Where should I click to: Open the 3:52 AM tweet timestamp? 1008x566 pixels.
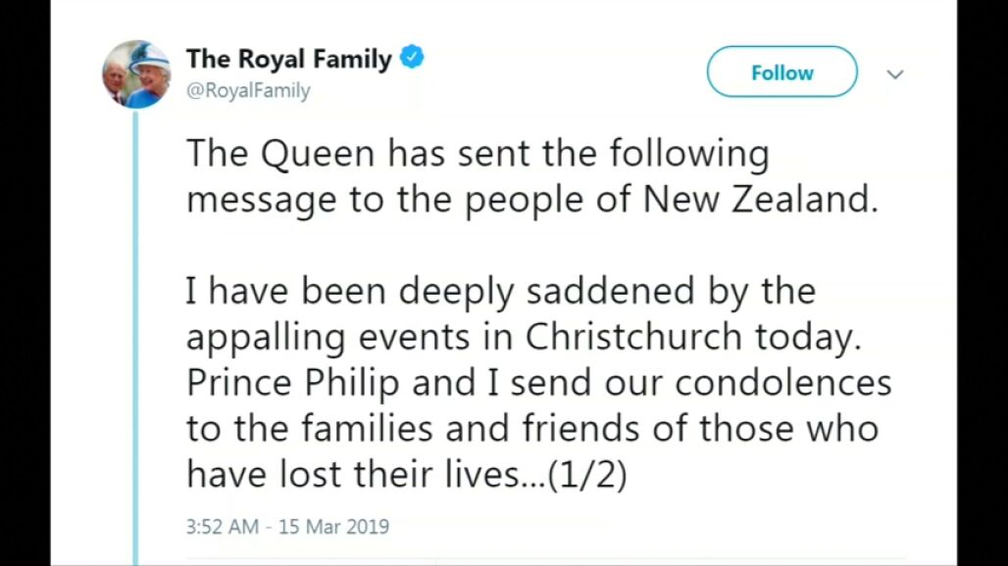223,527
